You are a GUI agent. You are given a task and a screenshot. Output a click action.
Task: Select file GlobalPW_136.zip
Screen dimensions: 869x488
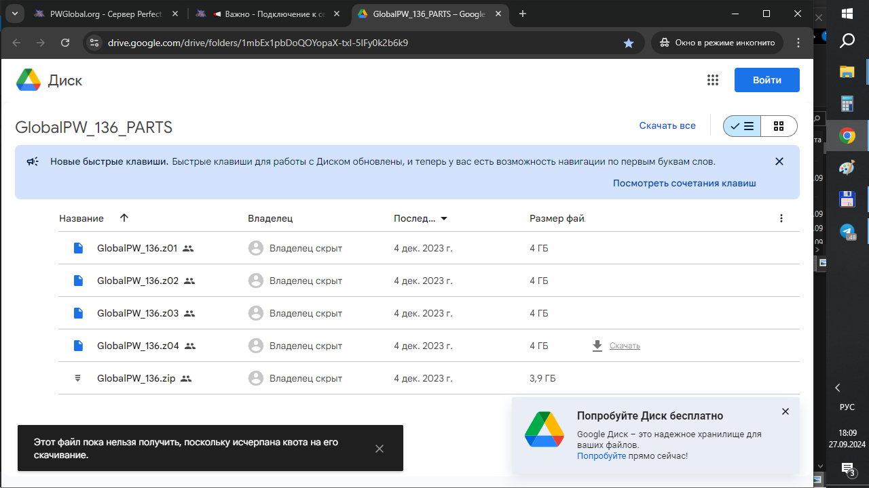tap(428, 378)
